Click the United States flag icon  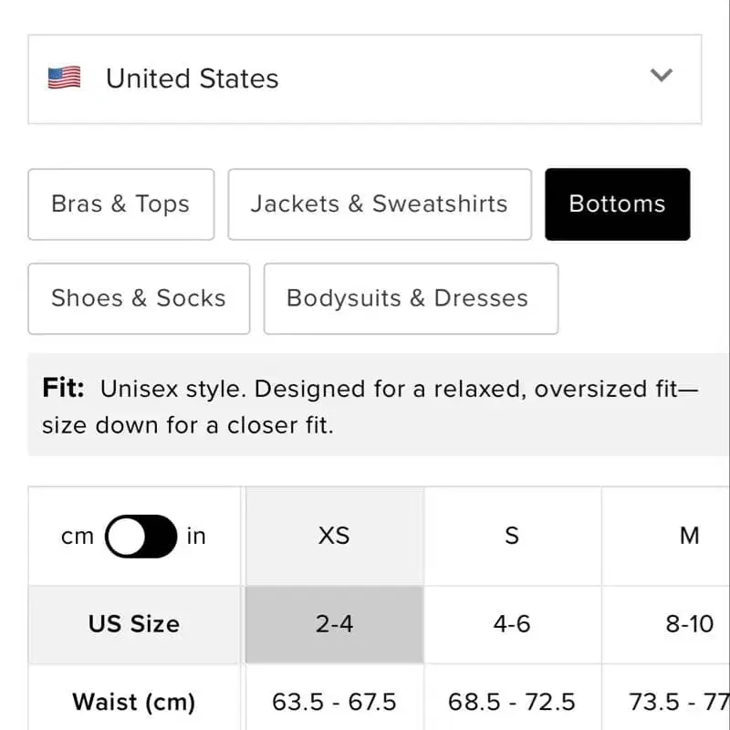64,78
